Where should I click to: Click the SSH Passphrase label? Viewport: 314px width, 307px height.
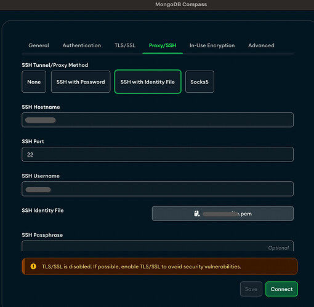pyautogui.click(x=42, y=235)
